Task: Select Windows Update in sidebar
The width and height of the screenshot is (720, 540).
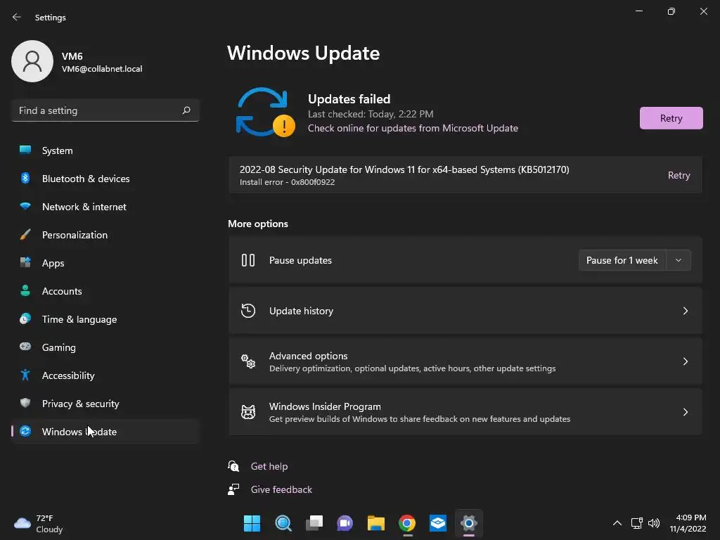Action: click(x=105, y=432)
